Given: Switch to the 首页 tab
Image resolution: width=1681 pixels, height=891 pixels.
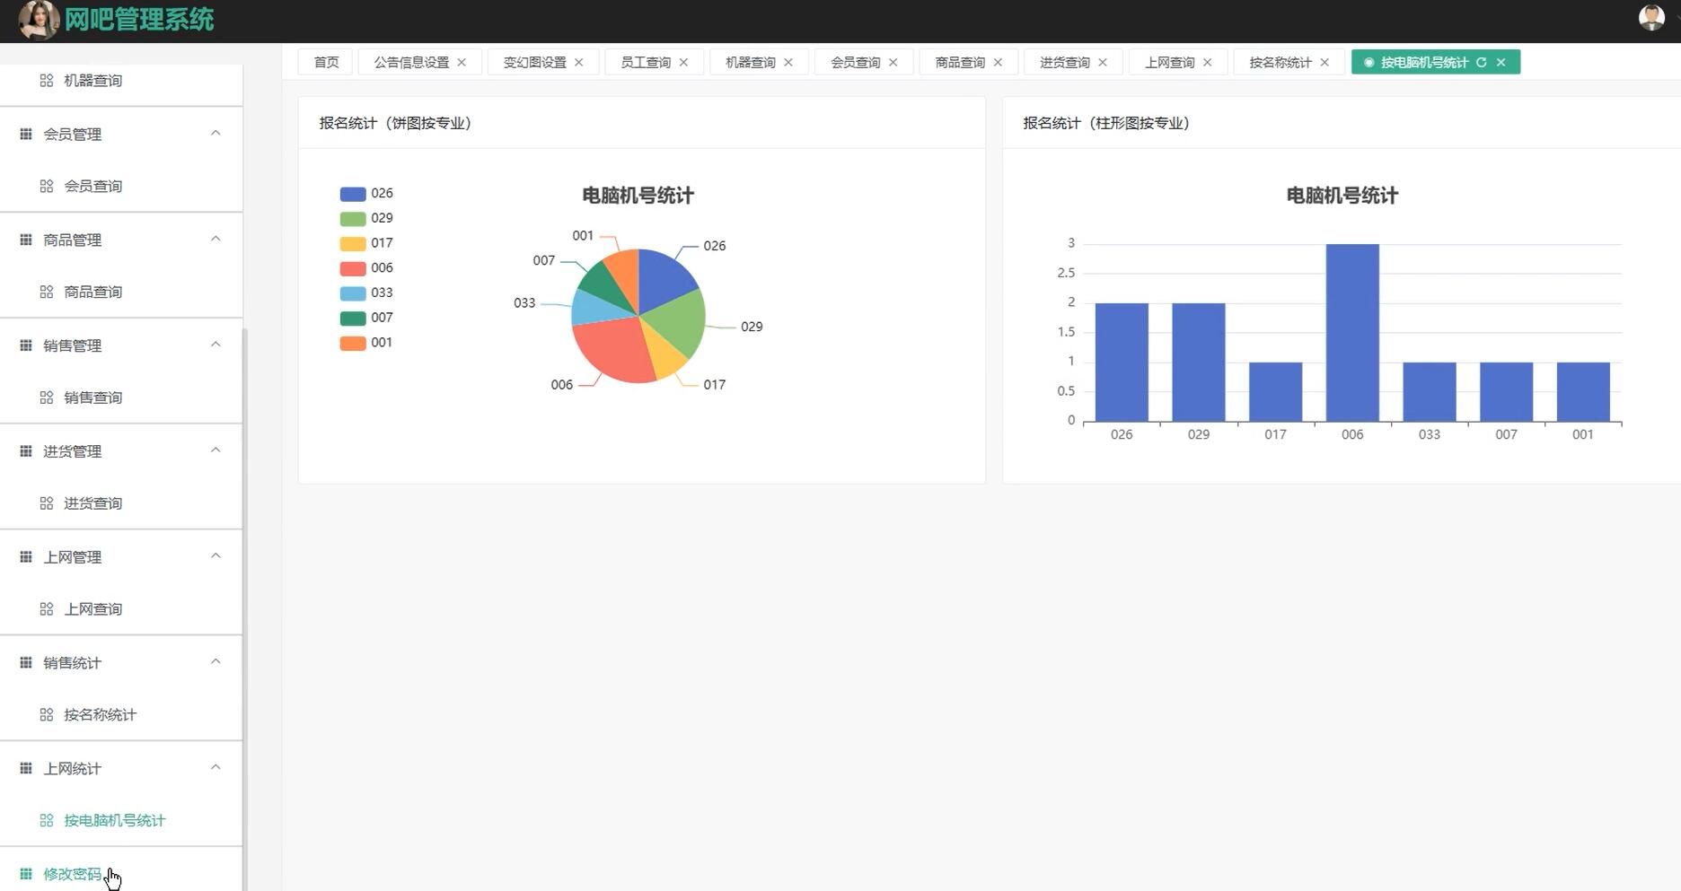Looking at the screenshot, I should pyautogui.click(x=325, y=62).
